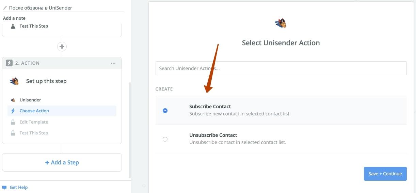Open the Unisender step item in the sidebar
This screenshot has width=416, height=193.
tap(62, 100)
